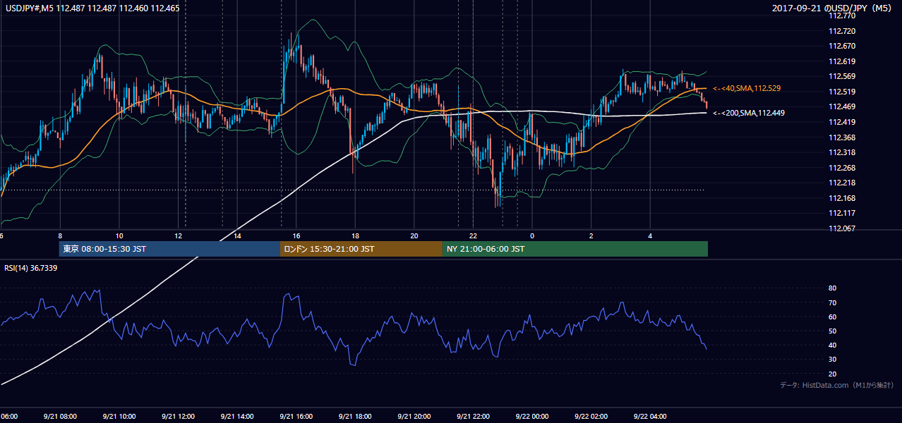Image resolution: width=902 pixels, height=423 pixels.
Task: Click the RSI 30 level label
Action: click(832, 360)
